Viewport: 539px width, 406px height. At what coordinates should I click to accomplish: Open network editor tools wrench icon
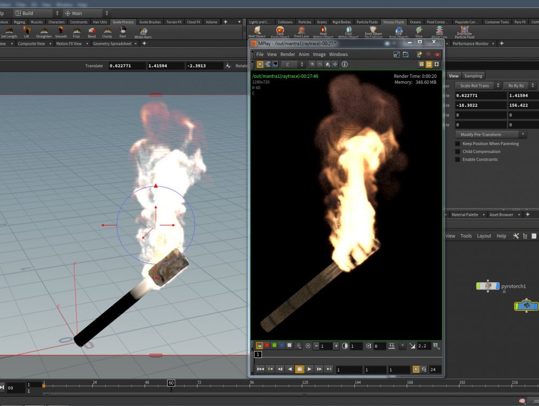(x=516, y=236)
